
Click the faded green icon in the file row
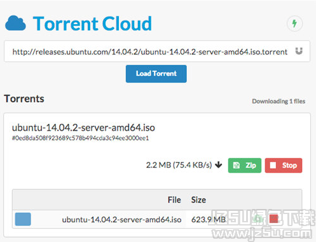(x=259, y=218)
